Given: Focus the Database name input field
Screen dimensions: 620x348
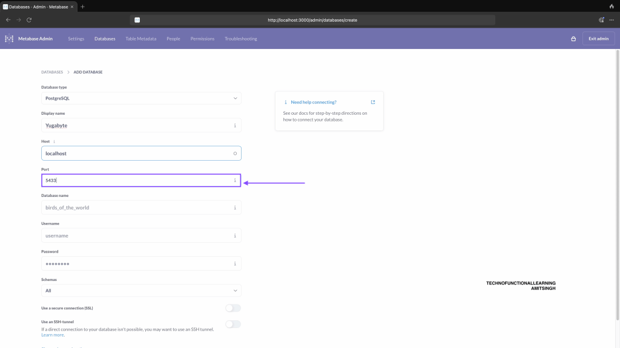Looking at the screenshot, I should tap(136, 208).
